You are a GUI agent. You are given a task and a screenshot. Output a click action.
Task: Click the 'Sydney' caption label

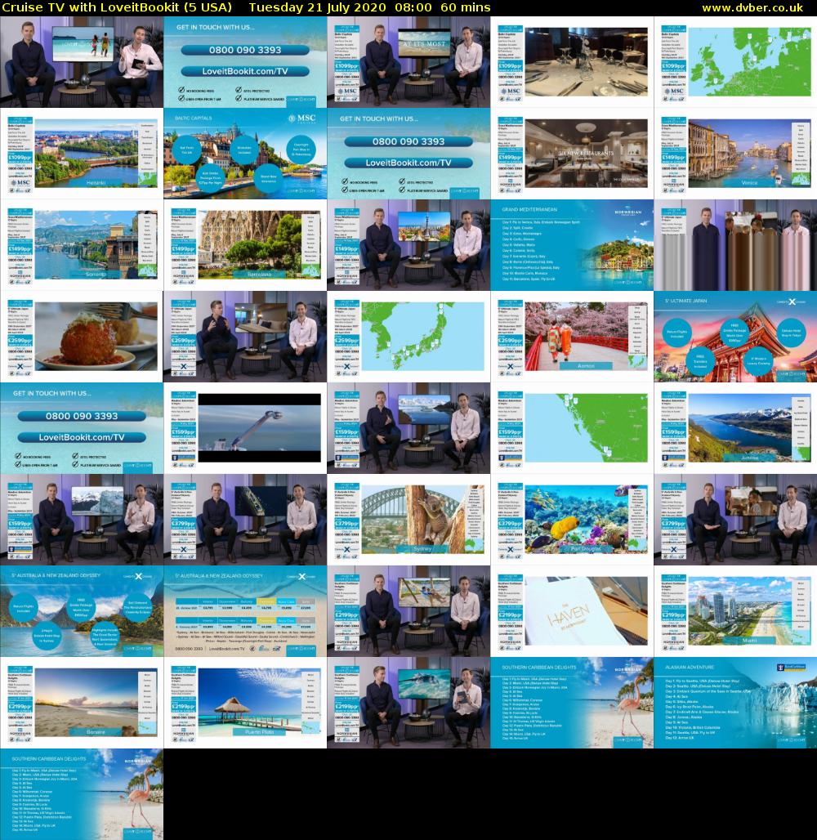point(422,549)
